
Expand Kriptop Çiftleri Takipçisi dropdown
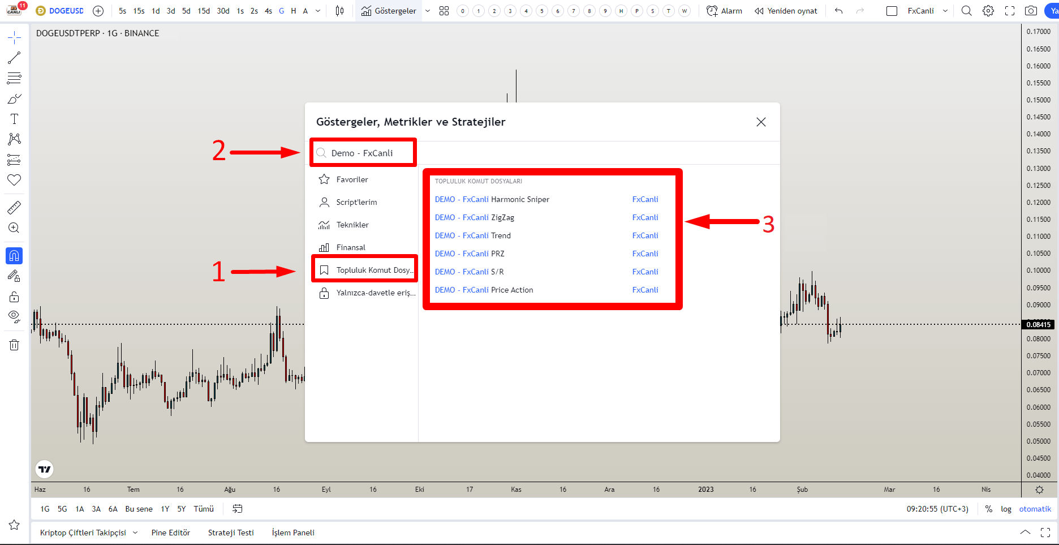[135, 533]
